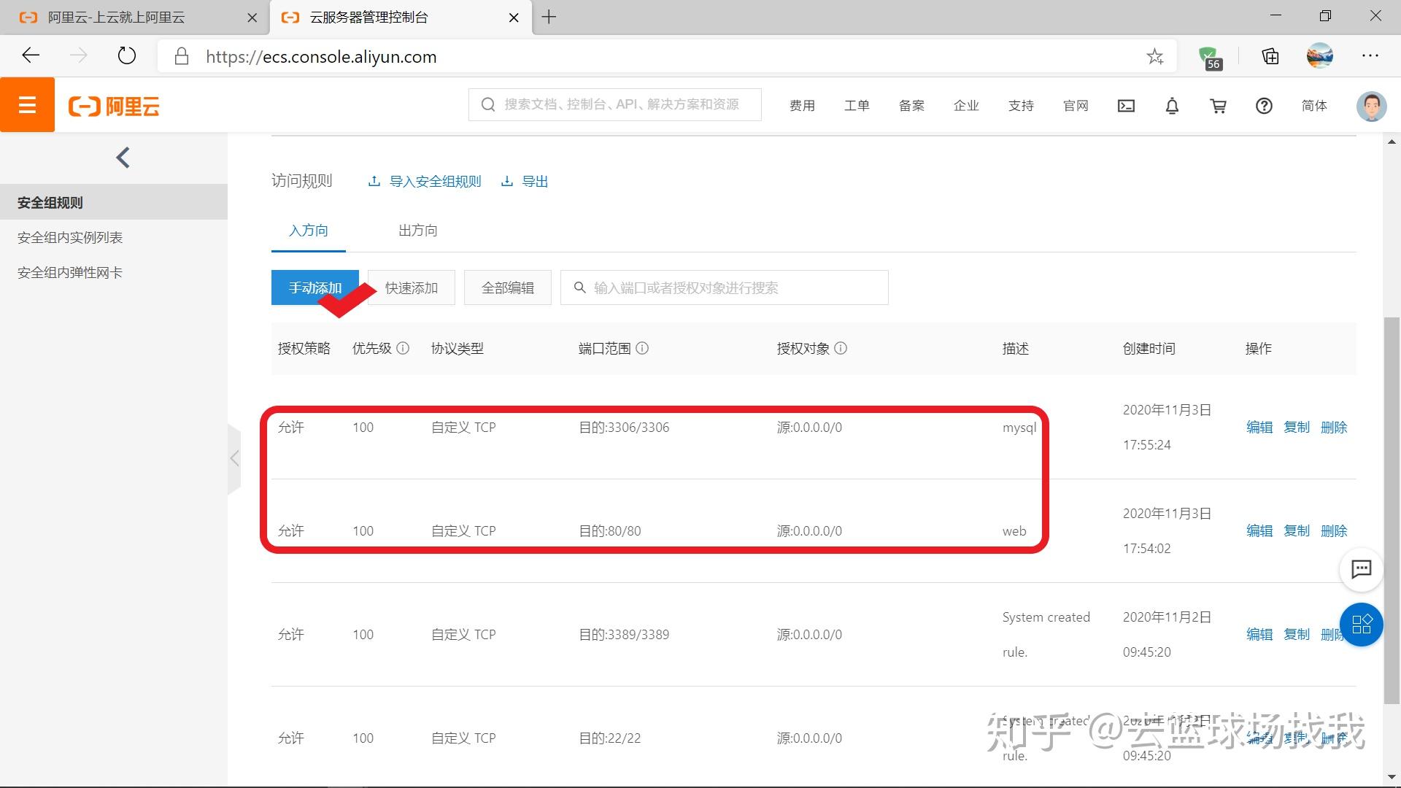Collapse the side panel handle arrow

234,458
